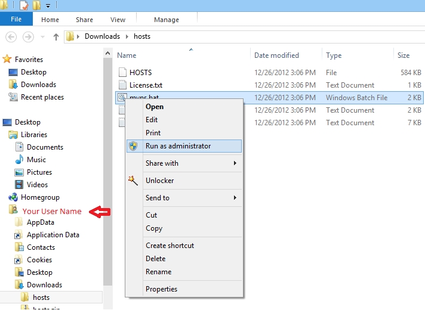Click the Favorites star icon
425x310 pixels.
pyautogui.click(x=7, y=59)
